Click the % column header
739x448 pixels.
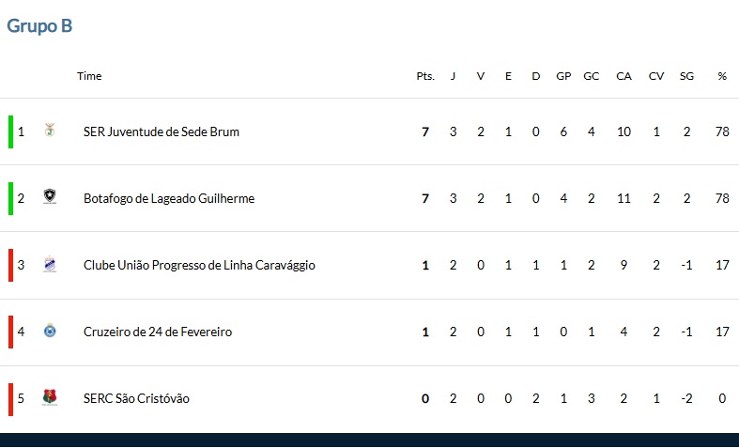722,76
